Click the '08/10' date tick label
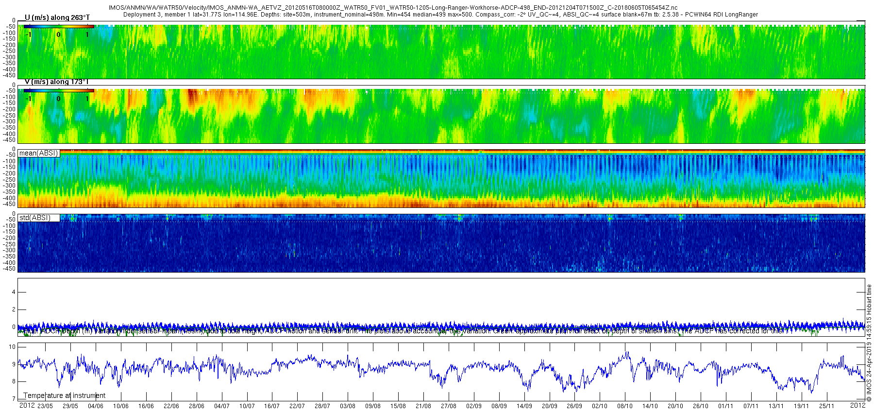 pos(625,406)
